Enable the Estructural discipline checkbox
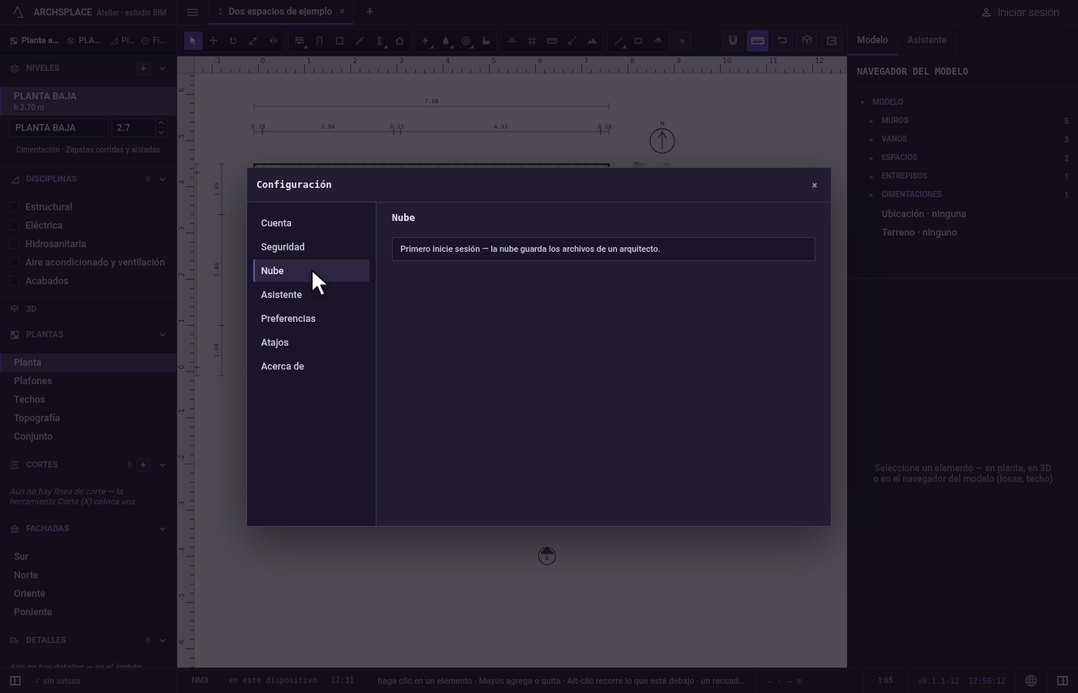The width and height of the screenshot is (1078, 693). click(x=14, y=207)
